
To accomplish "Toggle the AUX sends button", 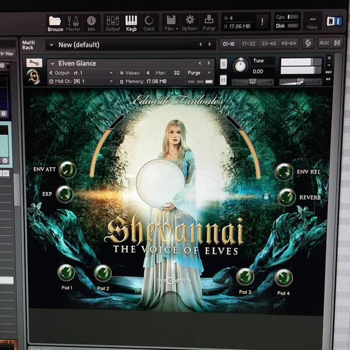I will 324,43.
